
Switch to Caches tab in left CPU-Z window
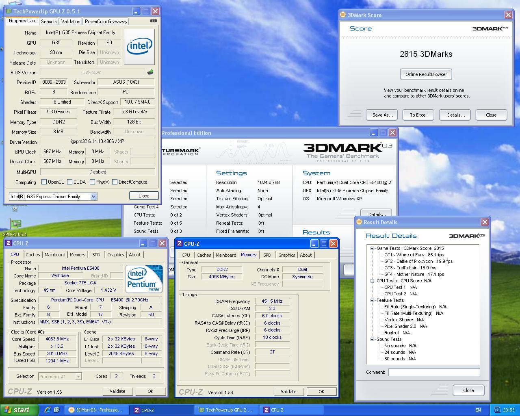33,255
